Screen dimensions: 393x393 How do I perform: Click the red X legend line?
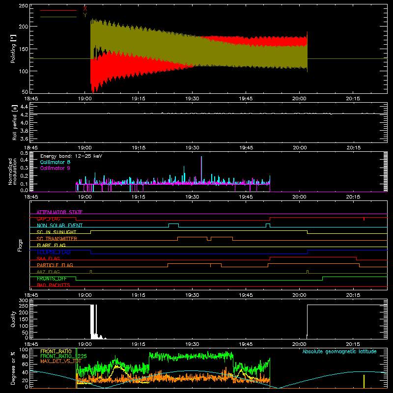click(x=58, y=10)
